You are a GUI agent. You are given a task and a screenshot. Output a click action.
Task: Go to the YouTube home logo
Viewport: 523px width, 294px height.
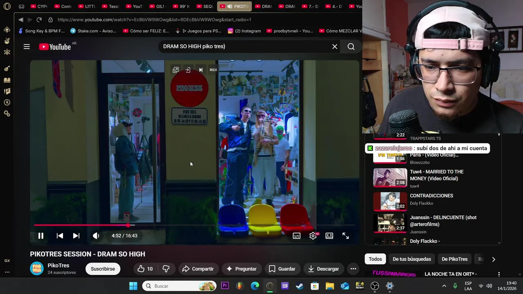(x=55, y=47)
